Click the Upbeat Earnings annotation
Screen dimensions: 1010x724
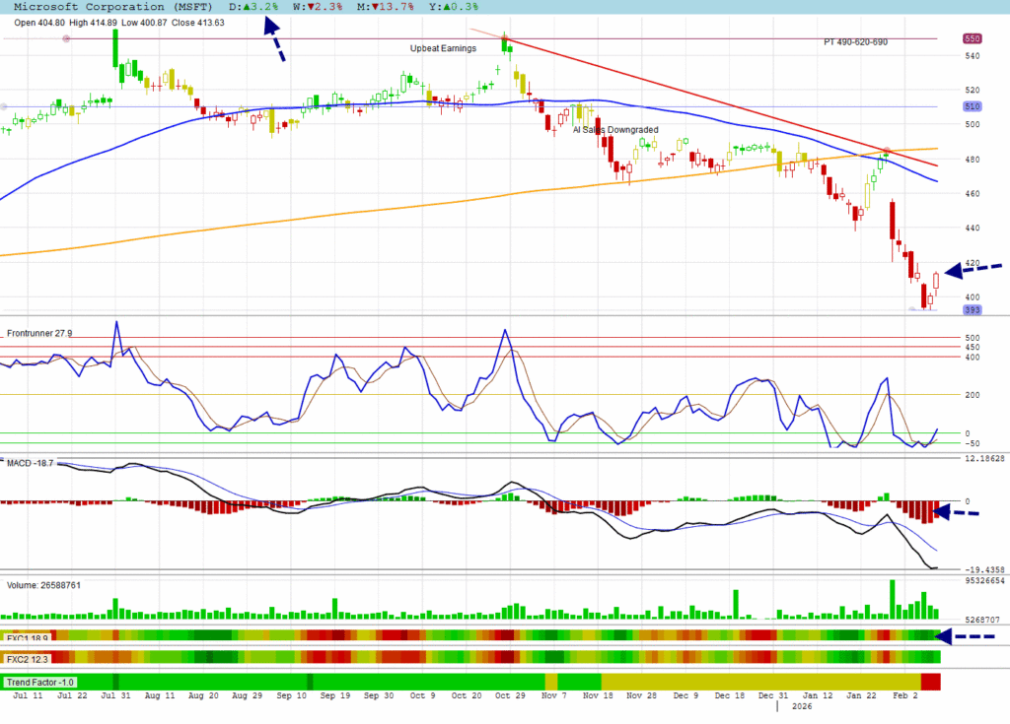(x=443, y=48)
